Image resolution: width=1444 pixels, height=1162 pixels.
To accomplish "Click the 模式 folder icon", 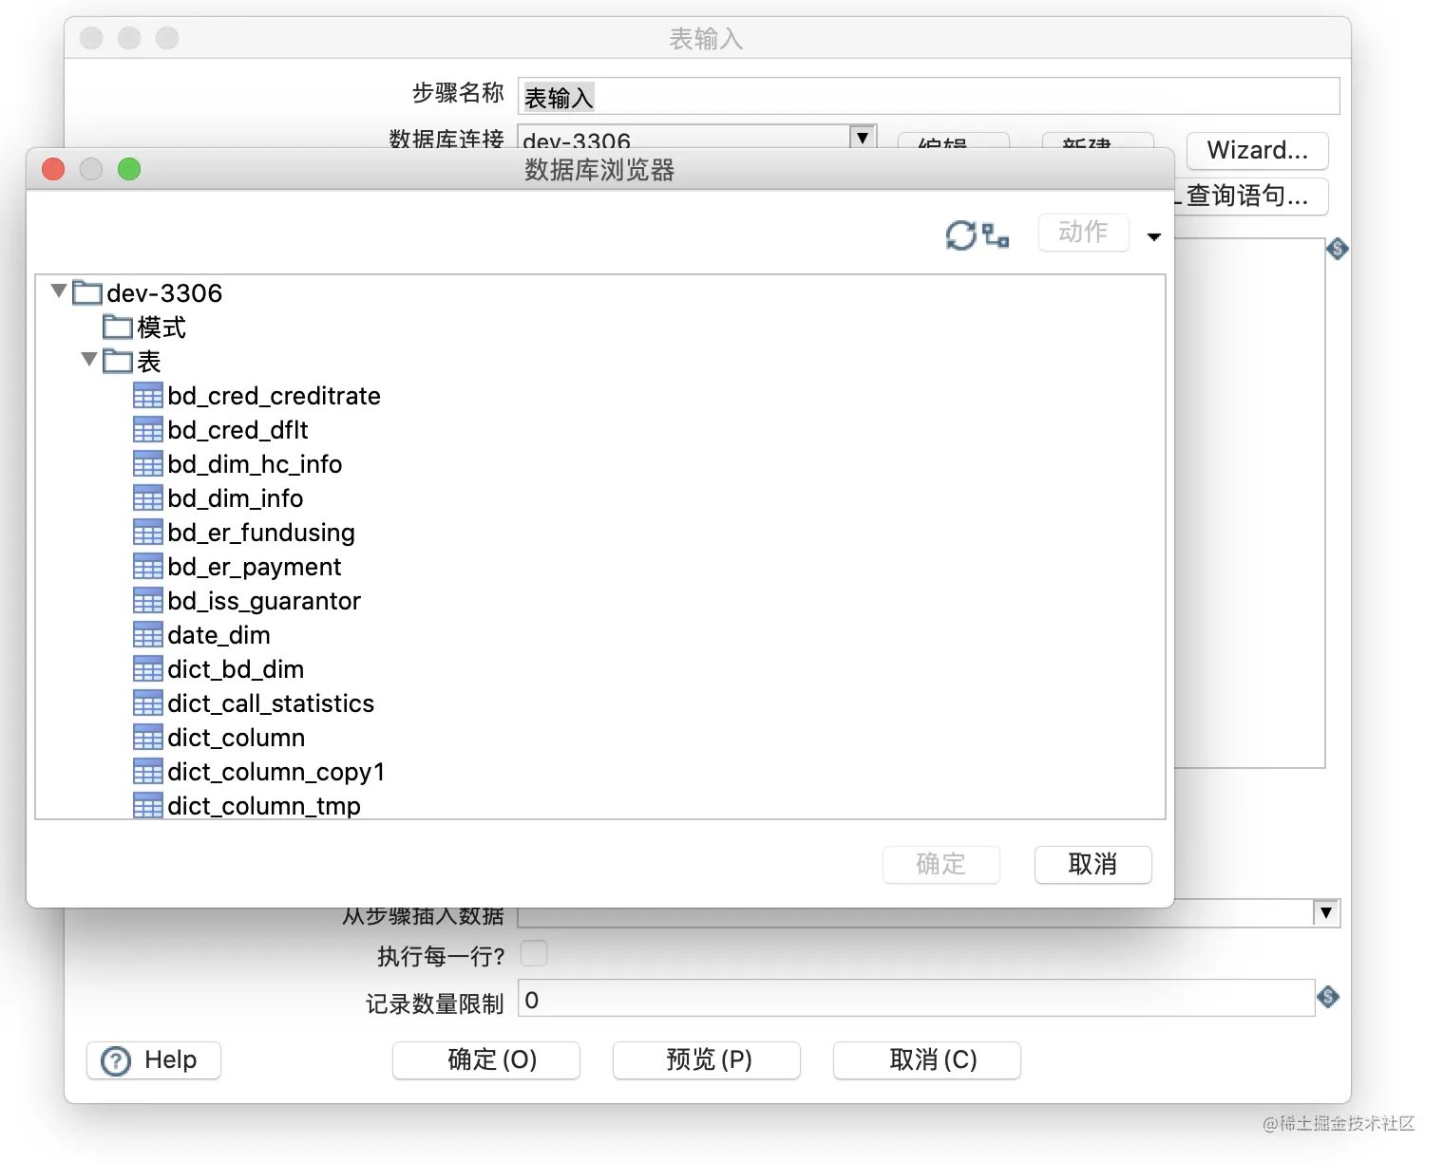I will click(x=118, y=328).
